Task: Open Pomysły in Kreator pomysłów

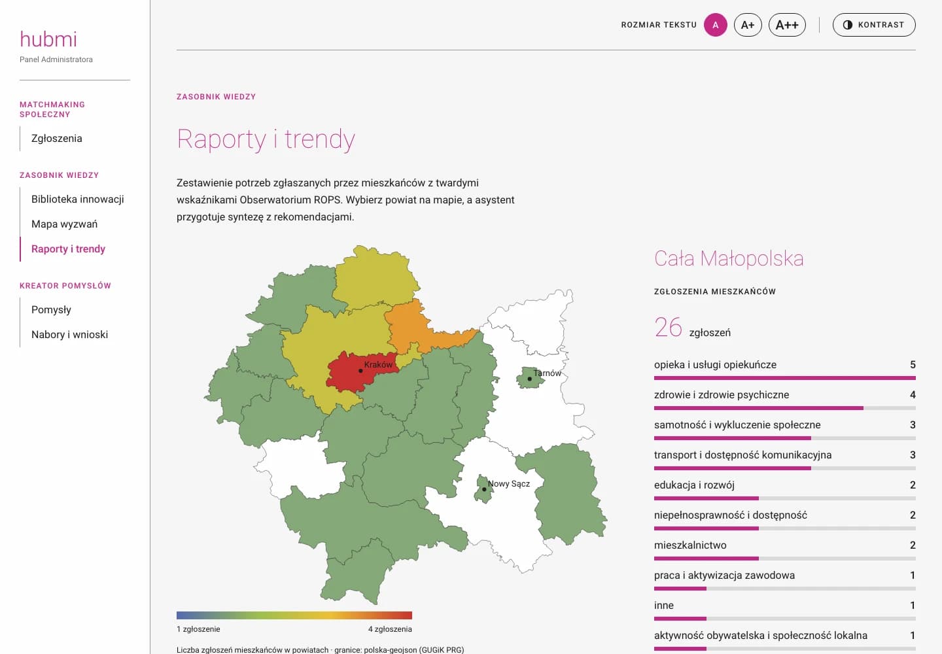Action: pyautogui.click(x=51, y=310)
